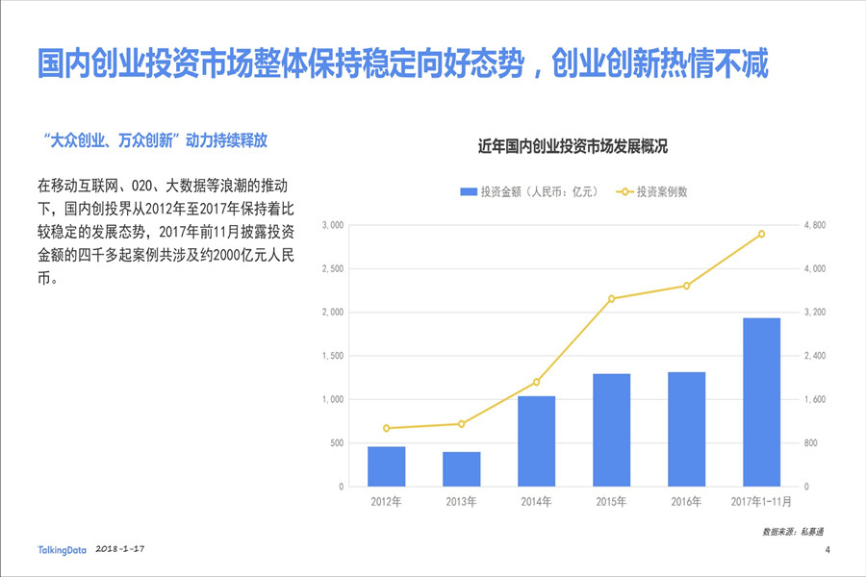Click the 2015 yellow line data point

click(x=611, y=299)
